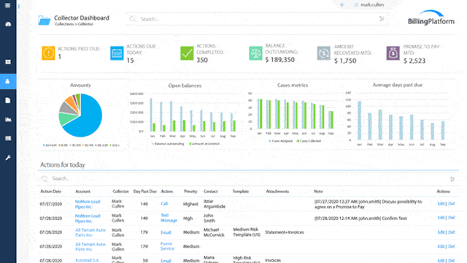Screen dimensions: 467x263
Task: Sort by Day Past Due column header
Action: [144, 191]
